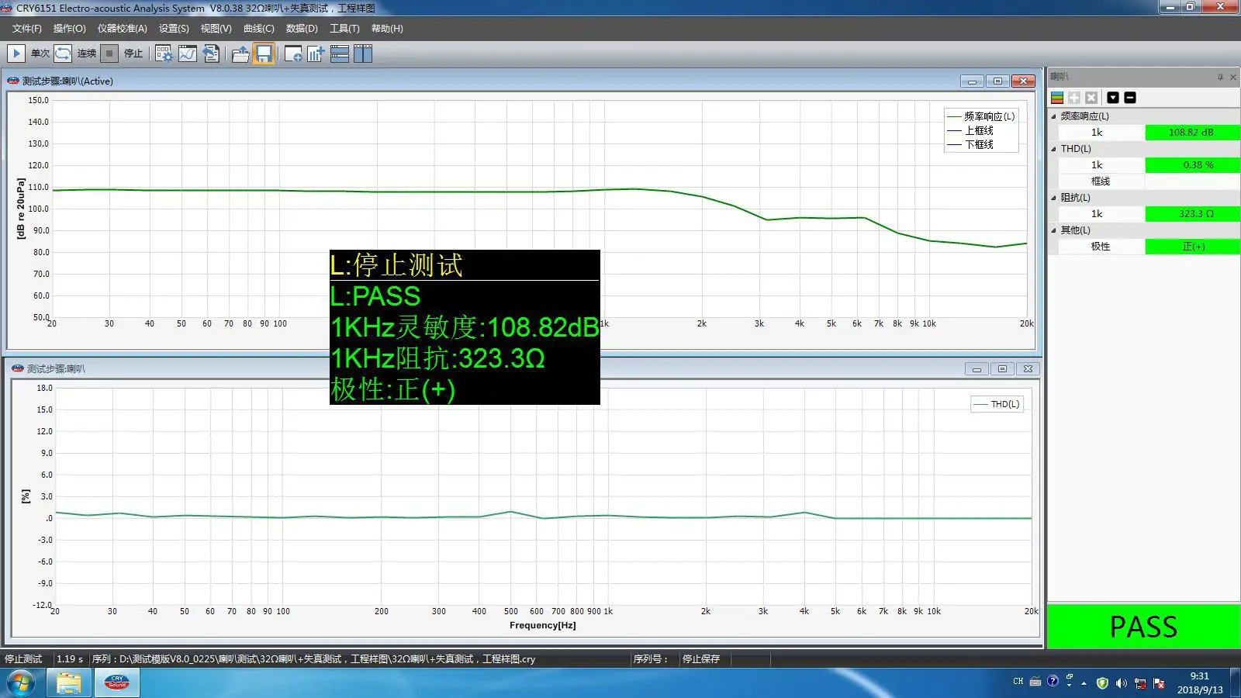Screen dimensions: 1241x698
Task: Click the add chart icon with plus
Action: 316,54
